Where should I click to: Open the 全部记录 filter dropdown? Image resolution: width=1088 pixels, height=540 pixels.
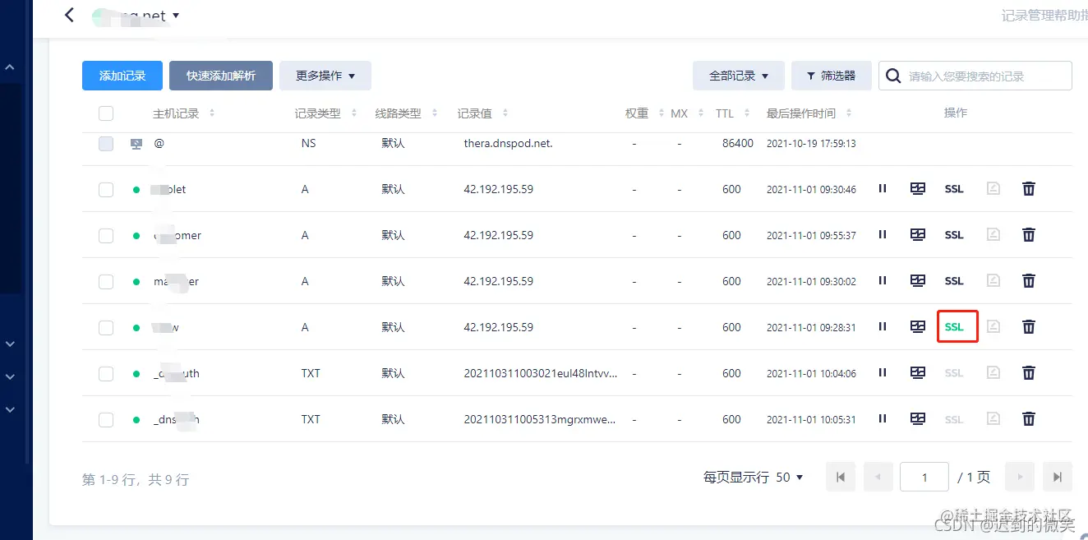tap(739, 76)
